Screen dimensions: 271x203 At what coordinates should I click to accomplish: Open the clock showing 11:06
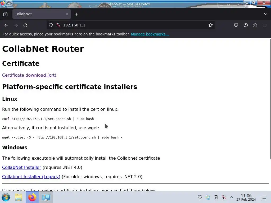click(x=246, y=197)
